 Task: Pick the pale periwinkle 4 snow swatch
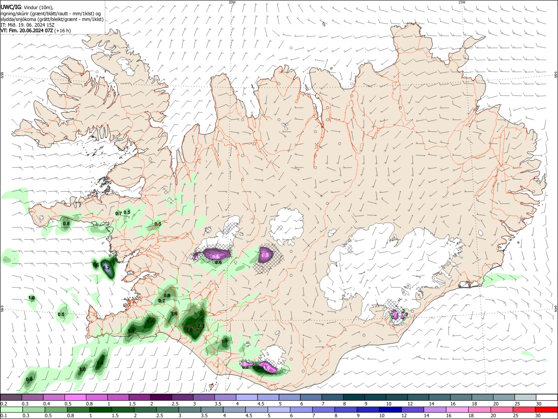pyautogui.click(x=246, y=398)
